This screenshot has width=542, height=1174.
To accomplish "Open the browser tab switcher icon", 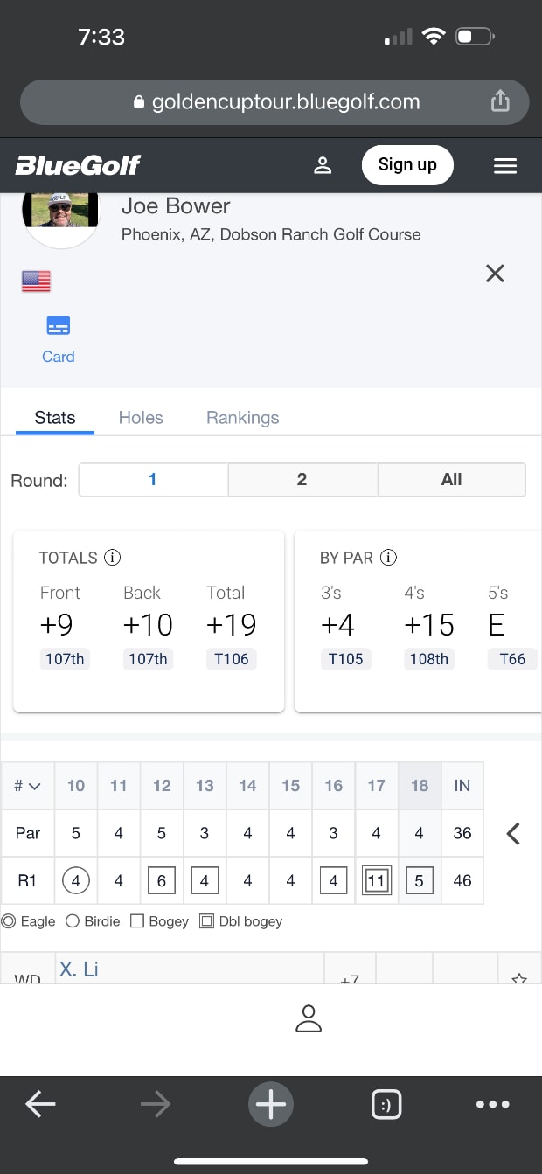I will [386, 1105].
